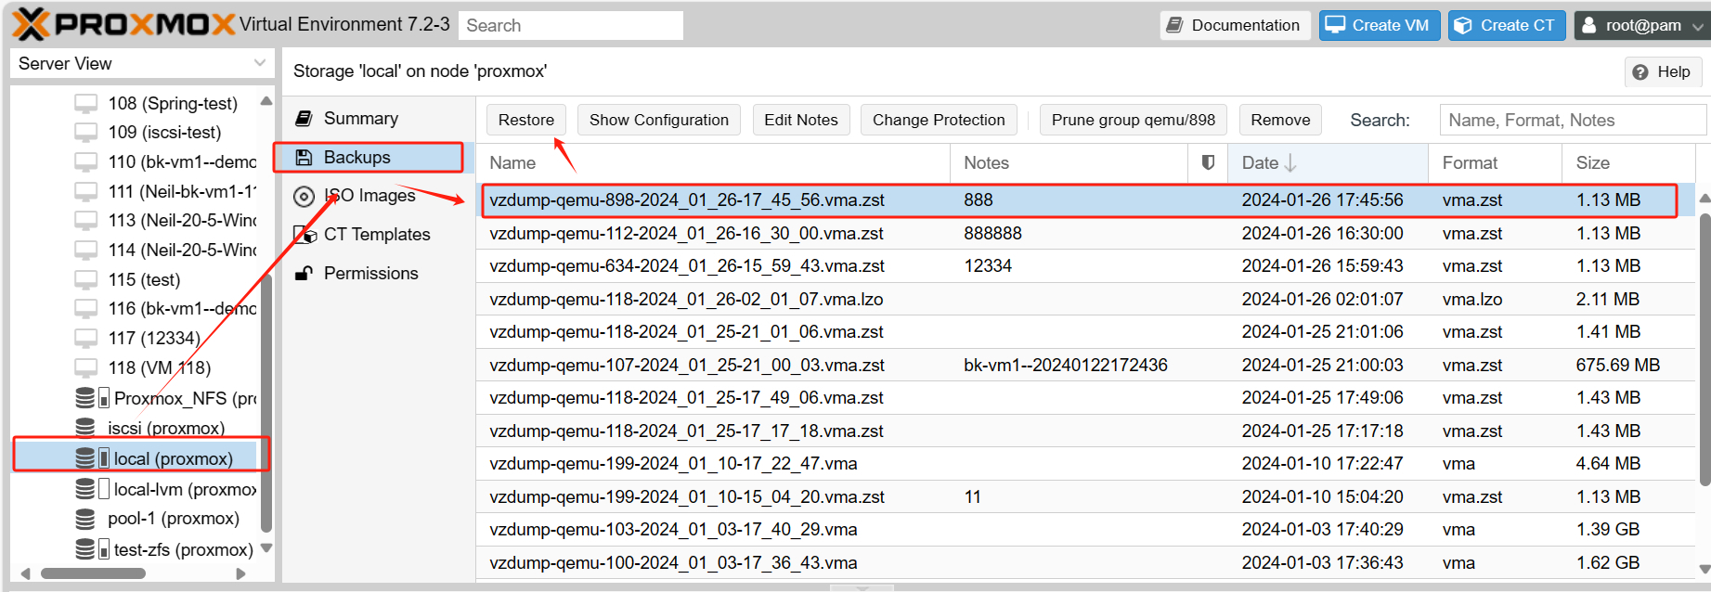Image resolution: width=1711 pixels, height=592 pixels.
Task: Click monitor icon for VM 118
Action: pyautogui.click(x=86, y=368)
